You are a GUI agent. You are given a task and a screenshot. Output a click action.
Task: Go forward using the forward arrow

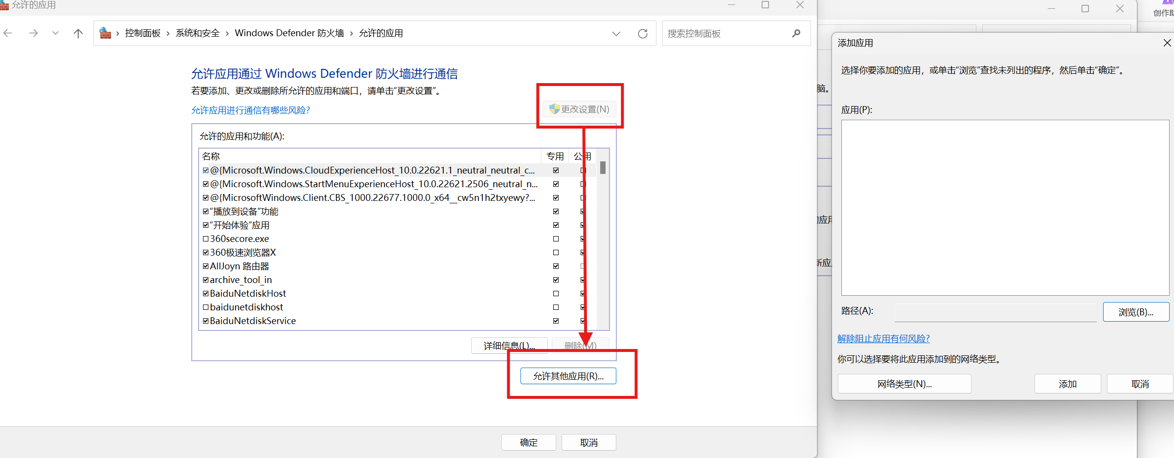pyautogui.click(x=33, y=33)
